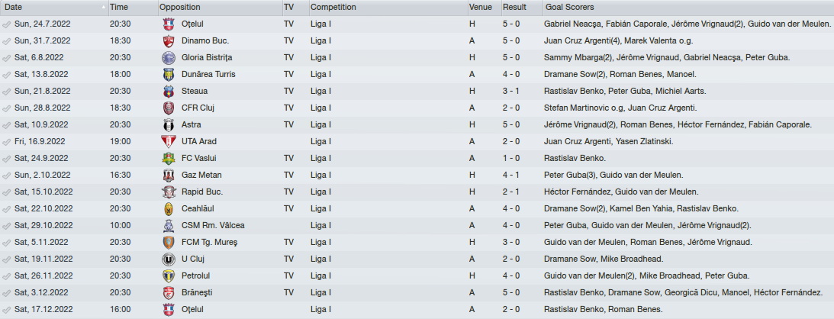Open the 3 - 1 result against Steaua

514,92
